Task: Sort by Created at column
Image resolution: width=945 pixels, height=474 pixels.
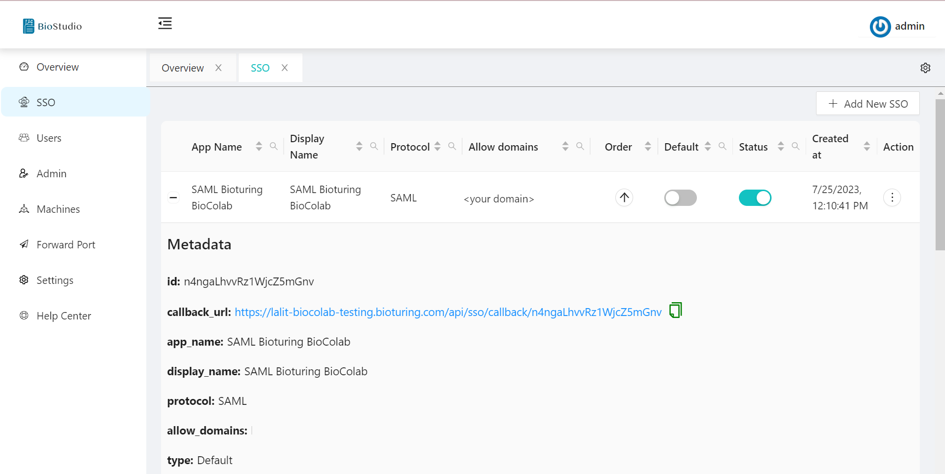Action: (867, 146)
